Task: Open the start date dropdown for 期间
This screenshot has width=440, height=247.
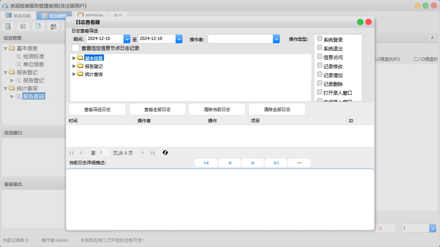Action: [127, 39]
